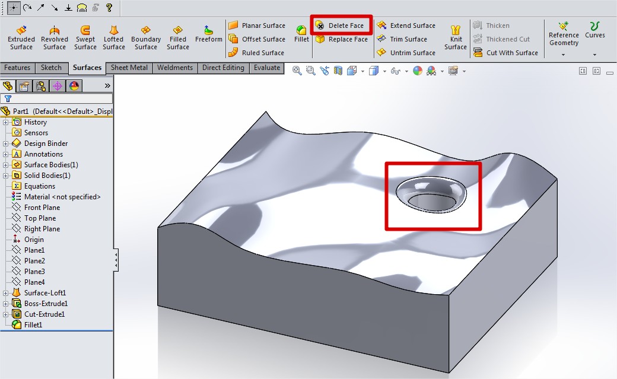The height and width of the screenshot is (379, 617).
Task: Click the Freeform surface tool
Action: 208,34
